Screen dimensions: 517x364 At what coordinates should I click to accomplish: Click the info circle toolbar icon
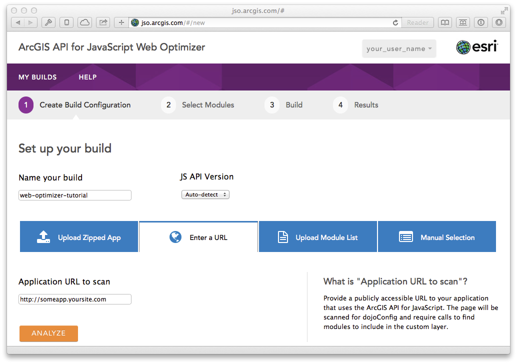[x=481, y=23]
